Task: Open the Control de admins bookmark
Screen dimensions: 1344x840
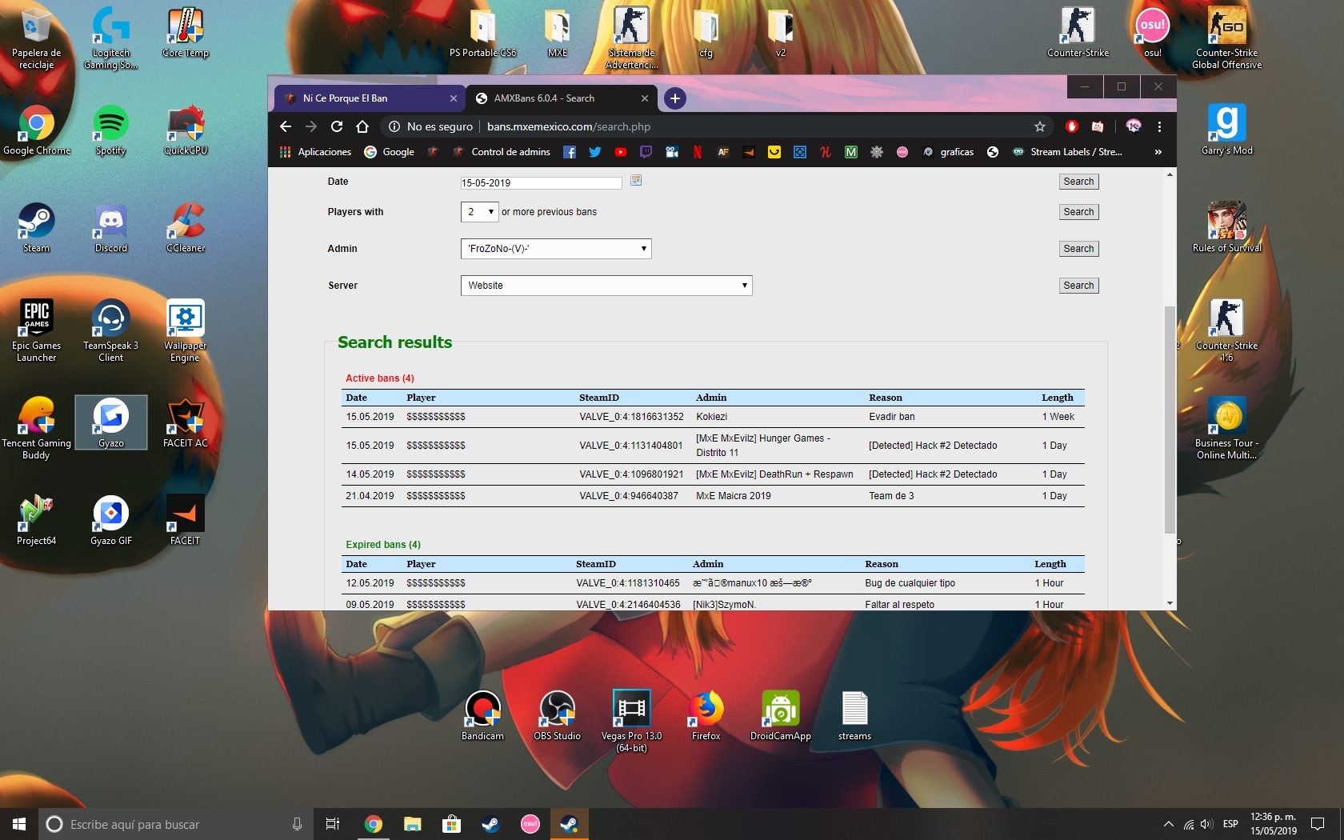Action: [x=502, y=152]
